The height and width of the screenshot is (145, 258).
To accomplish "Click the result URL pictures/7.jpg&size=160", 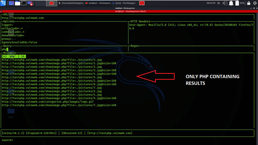I will [x=59, y=105].
